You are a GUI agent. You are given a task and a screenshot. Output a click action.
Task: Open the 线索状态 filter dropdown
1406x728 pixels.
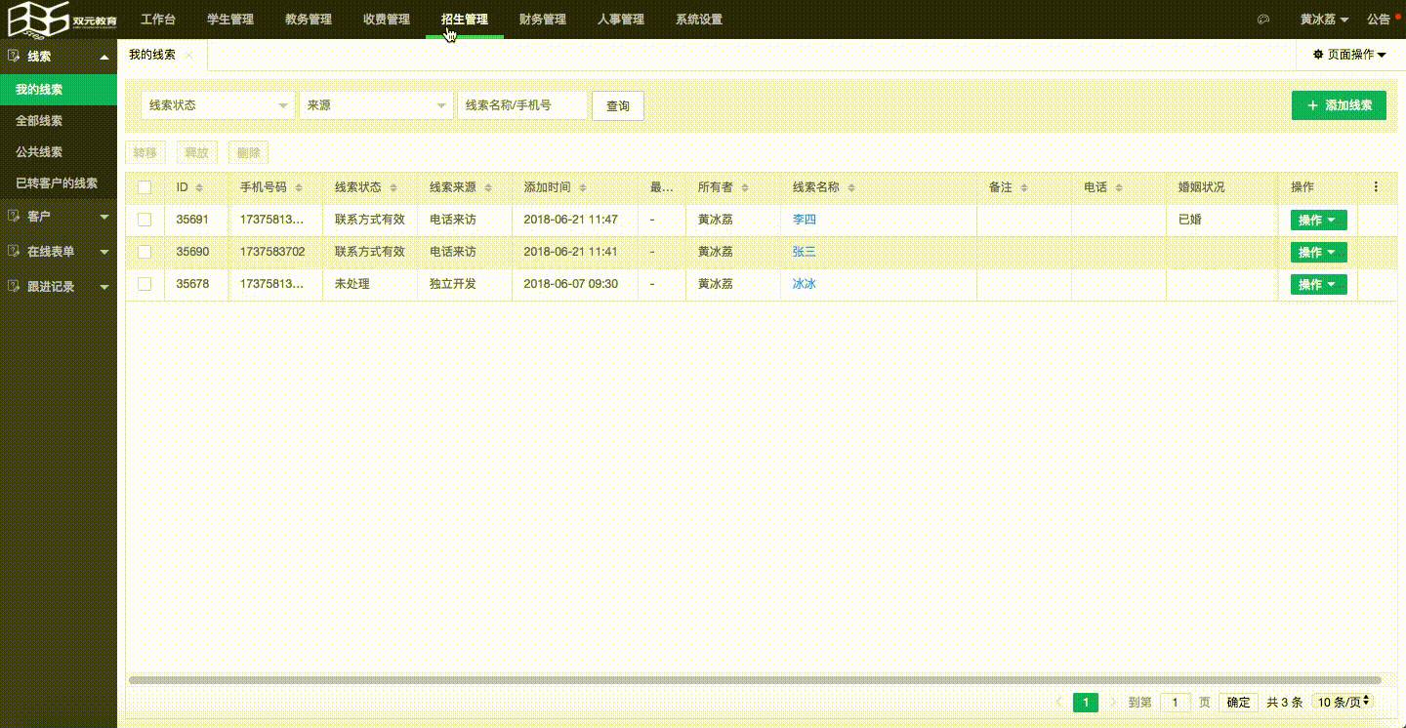pos(218,105)
